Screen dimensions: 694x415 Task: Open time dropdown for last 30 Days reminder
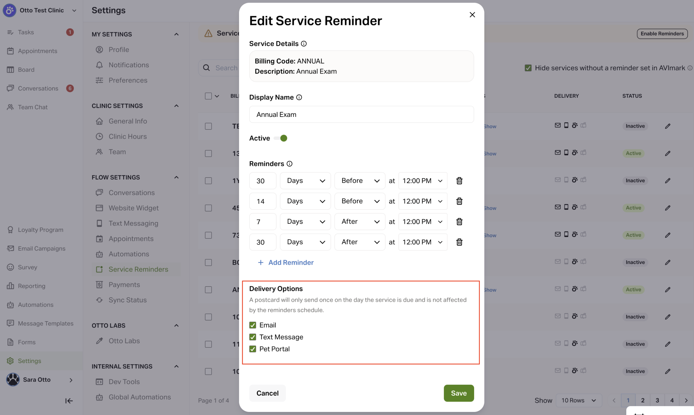(423, 242)
